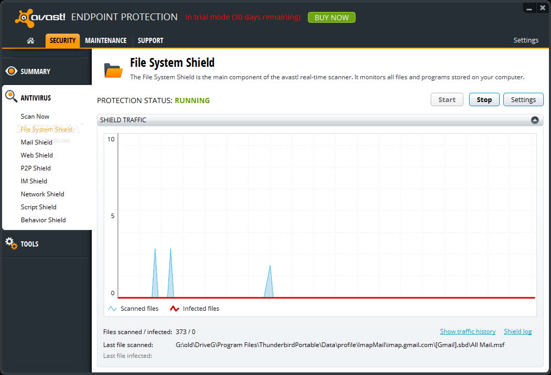Select Script Shield in sidebar

[x=38, y=207]
